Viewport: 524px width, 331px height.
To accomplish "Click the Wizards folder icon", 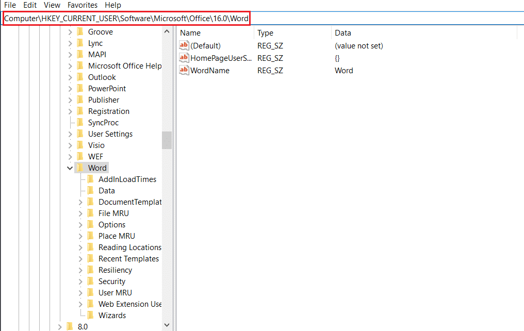I will coord(91,316).
